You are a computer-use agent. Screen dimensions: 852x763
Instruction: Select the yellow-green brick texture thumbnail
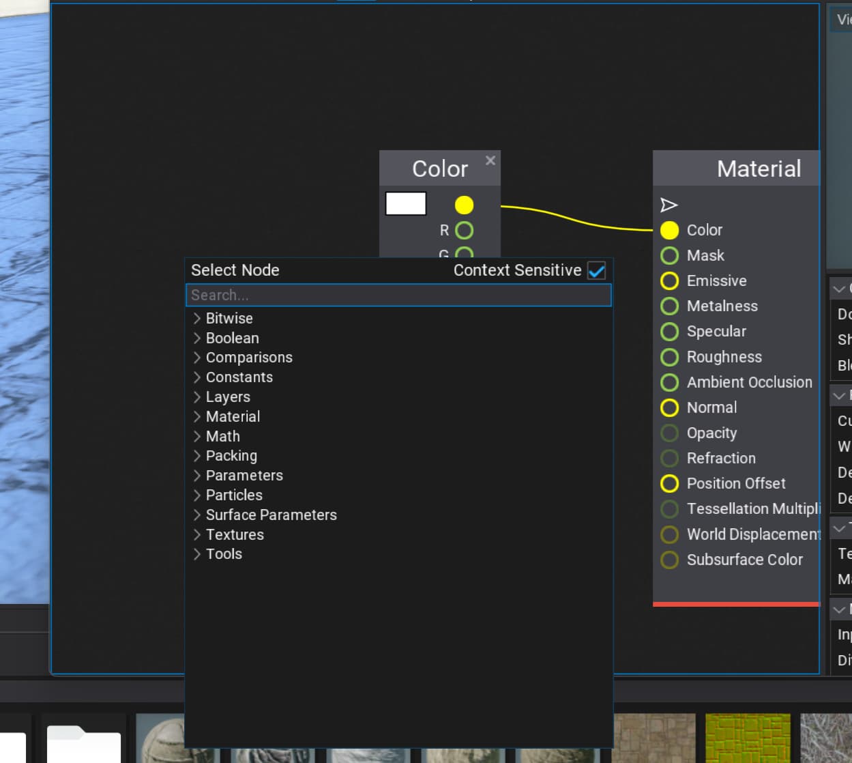pos(747,738)
